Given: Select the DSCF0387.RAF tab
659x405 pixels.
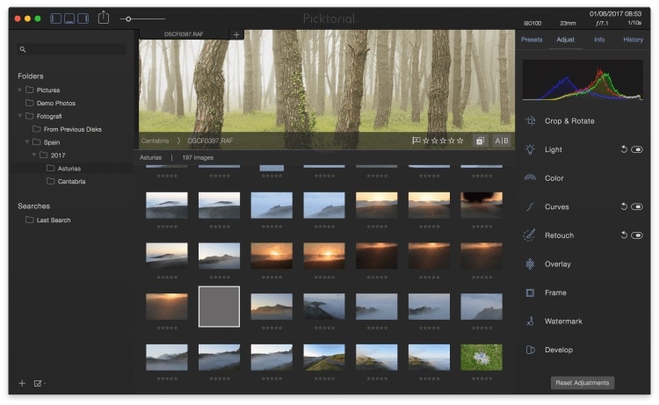Looking at the screenshot, I should coord(185,34).
